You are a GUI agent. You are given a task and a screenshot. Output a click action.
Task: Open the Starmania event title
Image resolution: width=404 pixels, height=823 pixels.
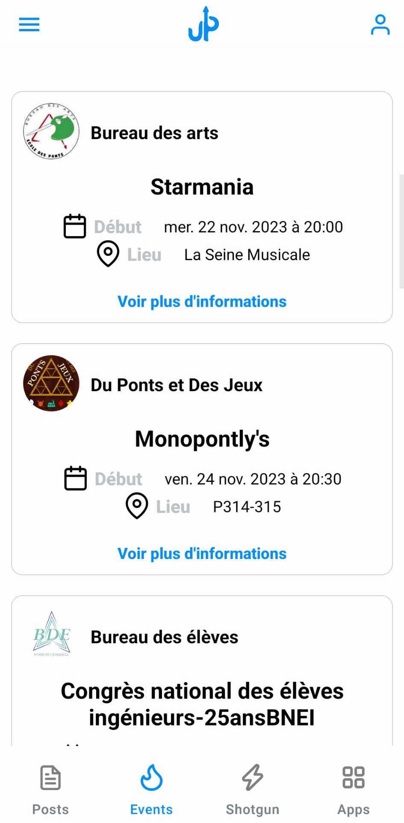coord(202,187)
